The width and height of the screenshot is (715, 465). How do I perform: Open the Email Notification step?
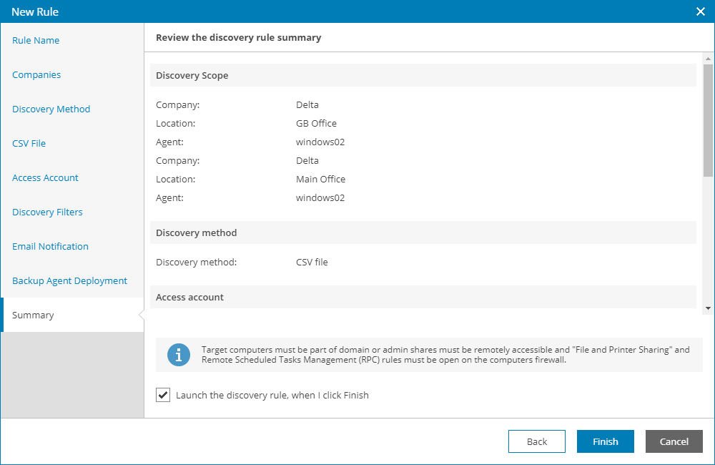coord(50,247)
